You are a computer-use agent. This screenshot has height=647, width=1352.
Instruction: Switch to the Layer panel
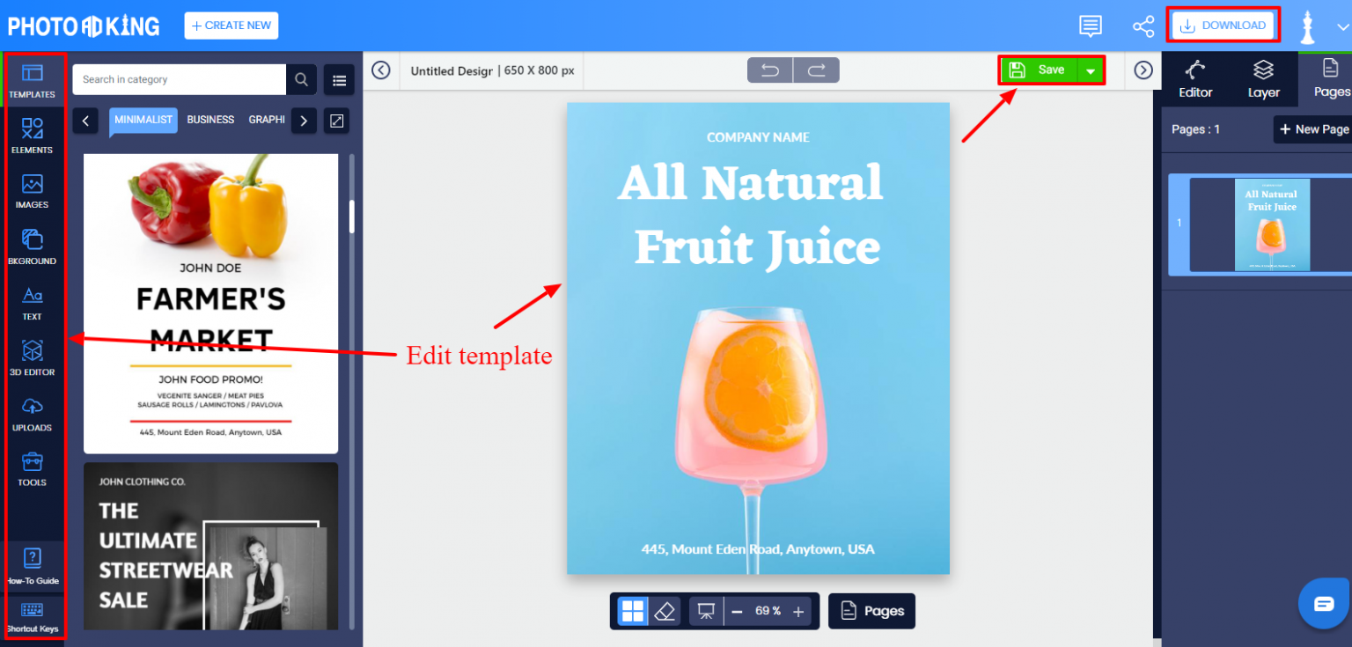[x=1263, y=78]
